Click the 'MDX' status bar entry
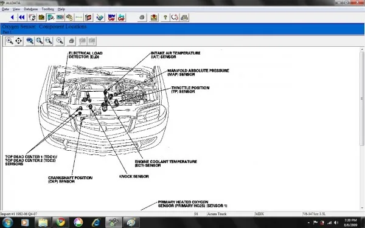The width and height of the screenshot is (365, 228). [260, 214]
